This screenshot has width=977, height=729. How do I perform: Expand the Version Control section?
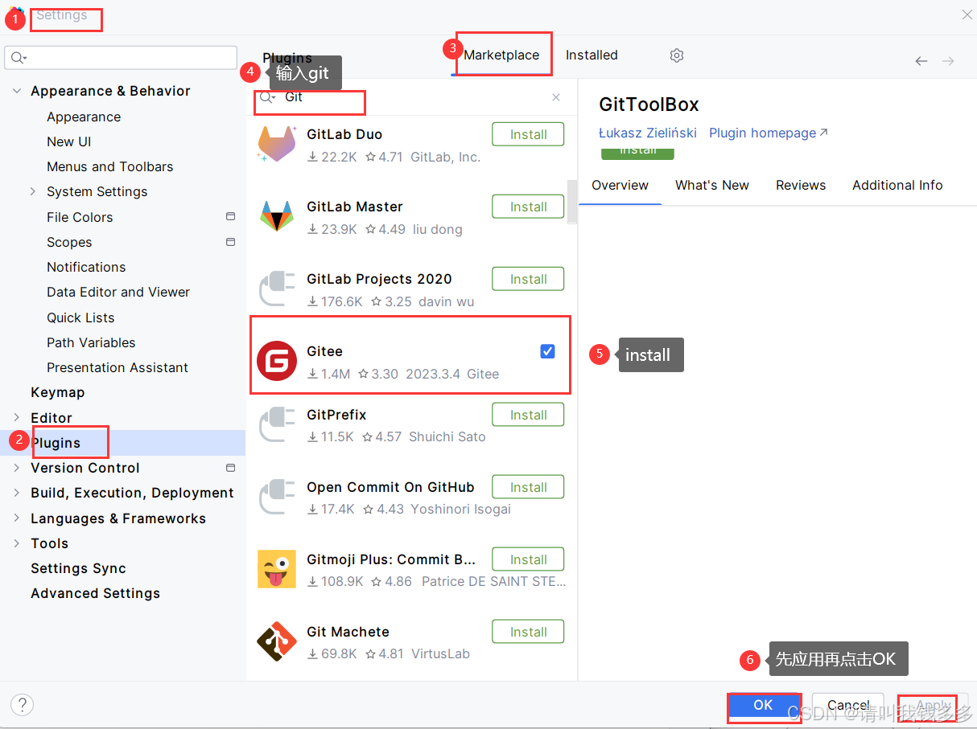click(x=17, y=468)
